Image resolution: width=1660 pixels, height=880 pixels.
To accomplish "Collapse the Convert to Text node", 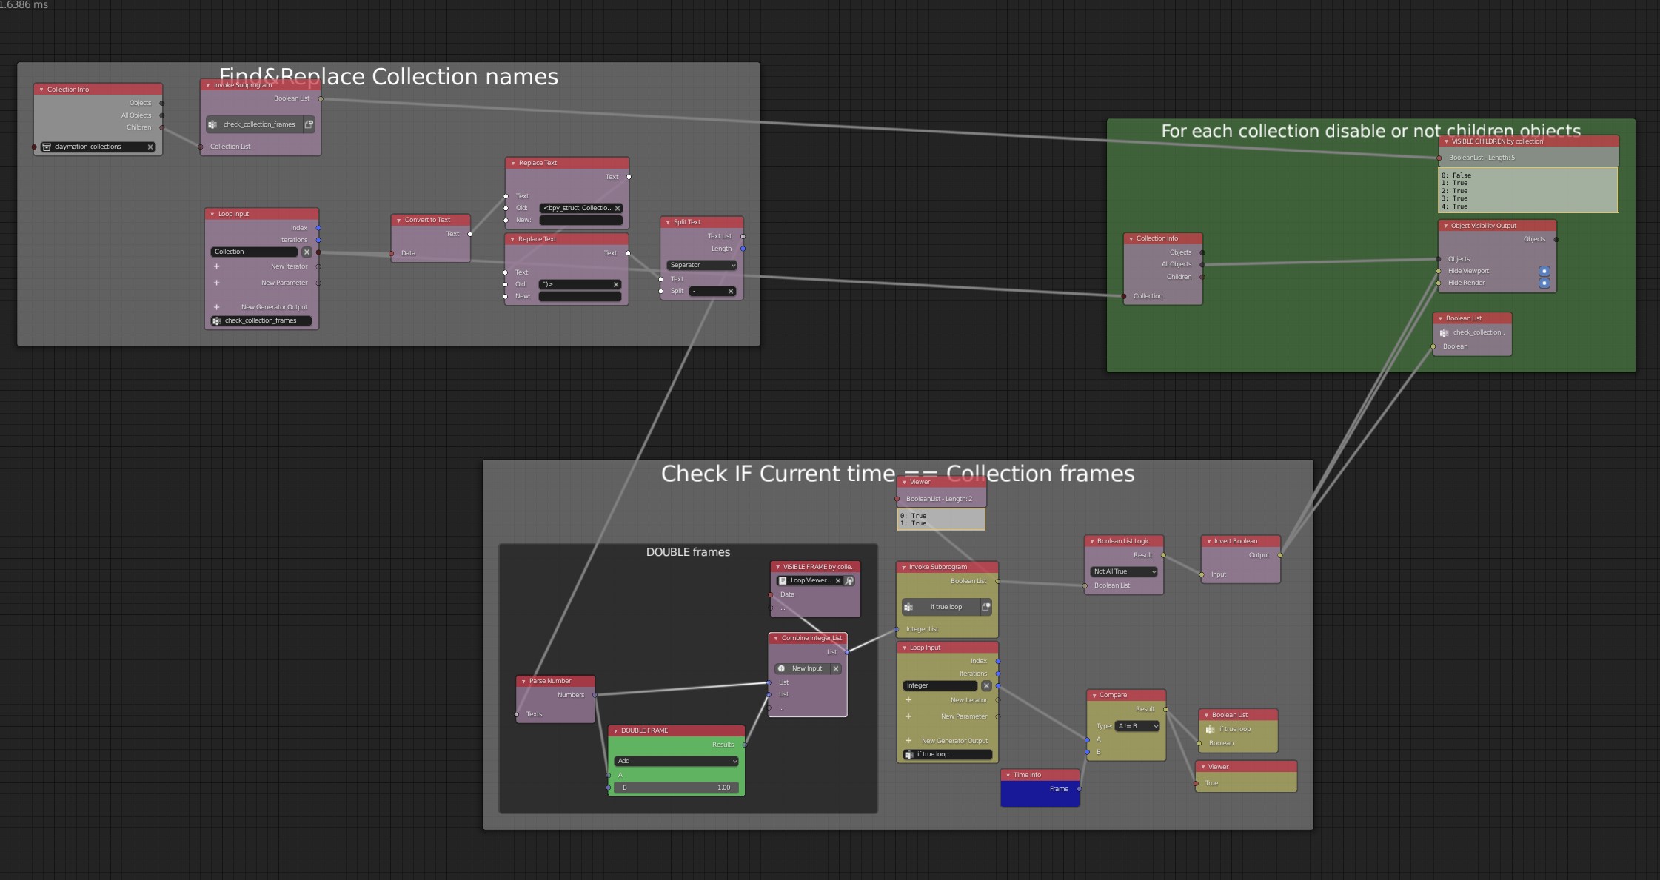I will pos(398,220).
